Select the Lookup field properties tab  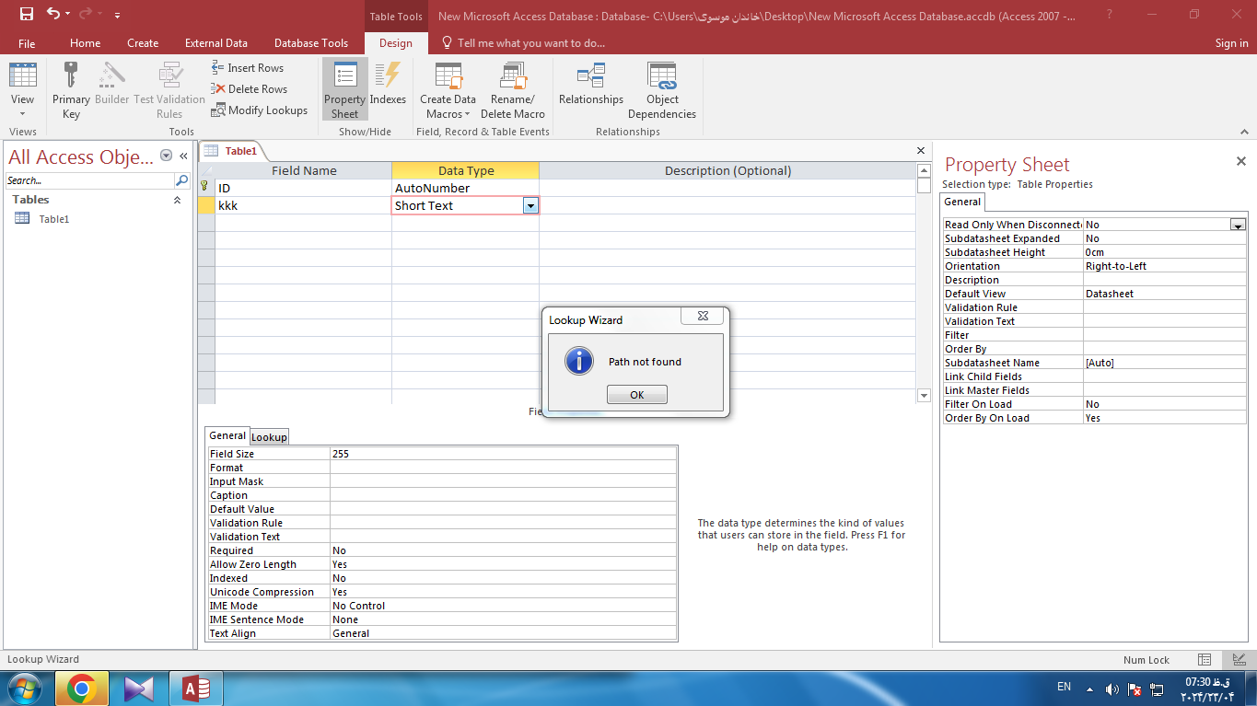click(x=269, y=437)
